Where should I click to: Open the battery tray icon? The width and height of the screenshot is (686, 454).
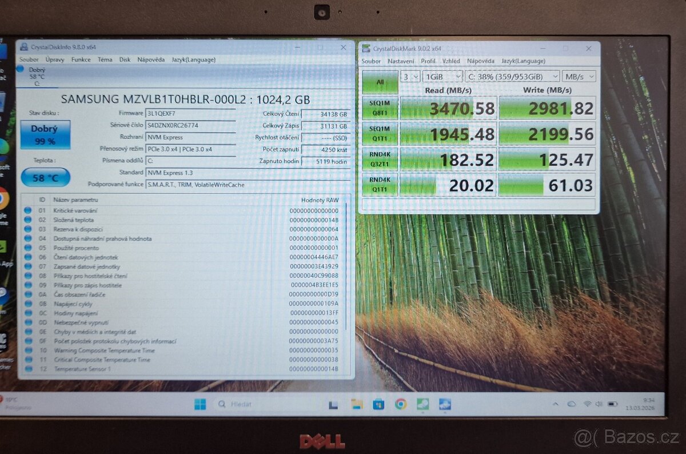point(612,404)
